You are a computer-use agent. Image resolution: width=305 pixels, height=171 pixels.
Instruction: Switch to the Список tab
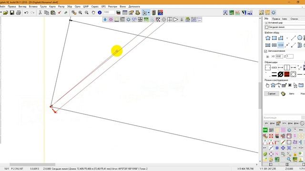point(294,19)
